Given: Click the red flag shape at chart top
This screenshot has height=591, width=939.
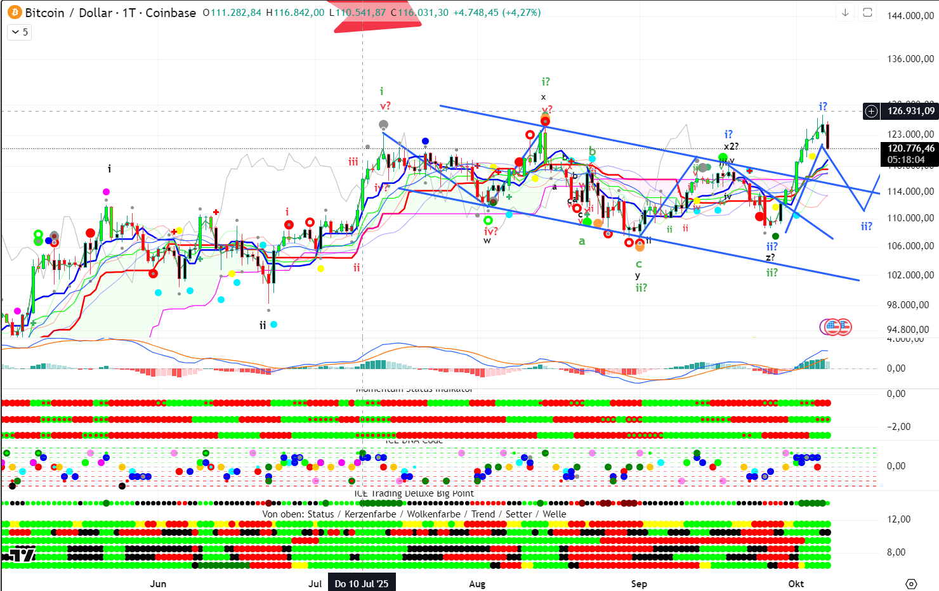Looking at the screenshot, I should point(376,19).
